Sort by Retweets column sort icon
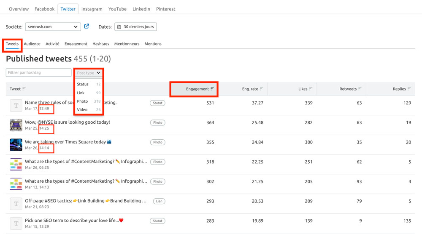 [x=360, y=89]
